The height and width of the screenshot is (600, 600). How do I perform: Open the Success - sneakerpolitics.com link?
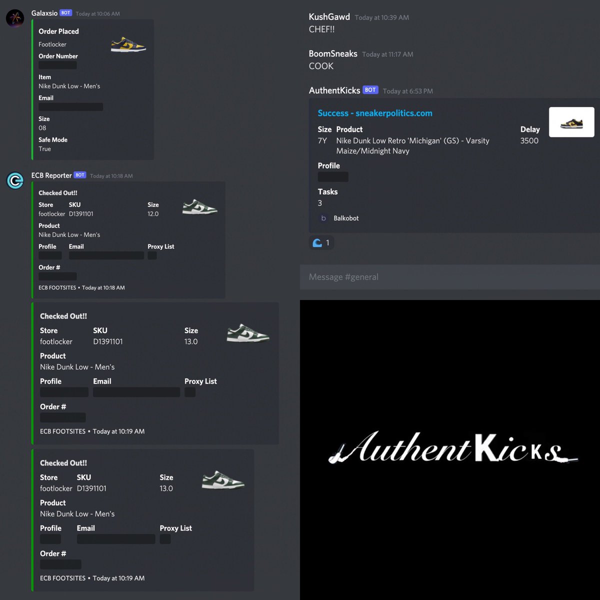[x=375, y=113]
